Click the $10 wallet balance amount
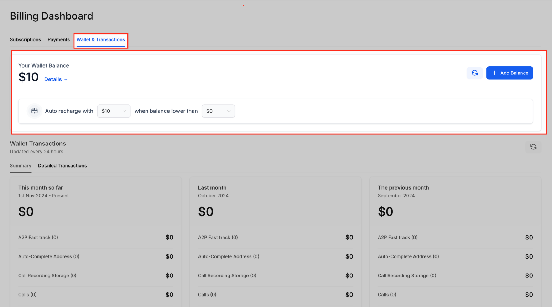The width and height of the screenshot is (552, 307). tap(28, 77)
